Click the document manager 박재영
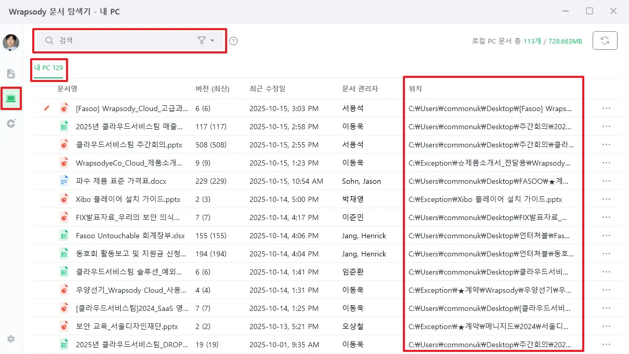The height and width of the screenshot is (354, 629). [x=353, y=199]
